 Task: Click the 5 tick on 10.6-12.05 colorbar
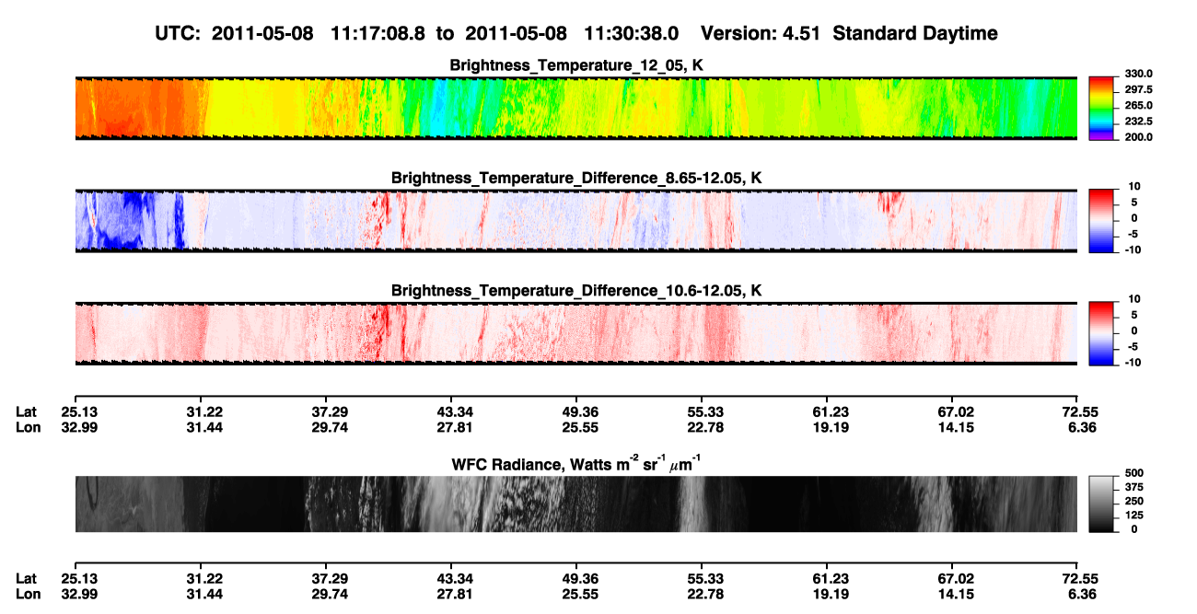pyautogui.click(x=1133, y=315)
